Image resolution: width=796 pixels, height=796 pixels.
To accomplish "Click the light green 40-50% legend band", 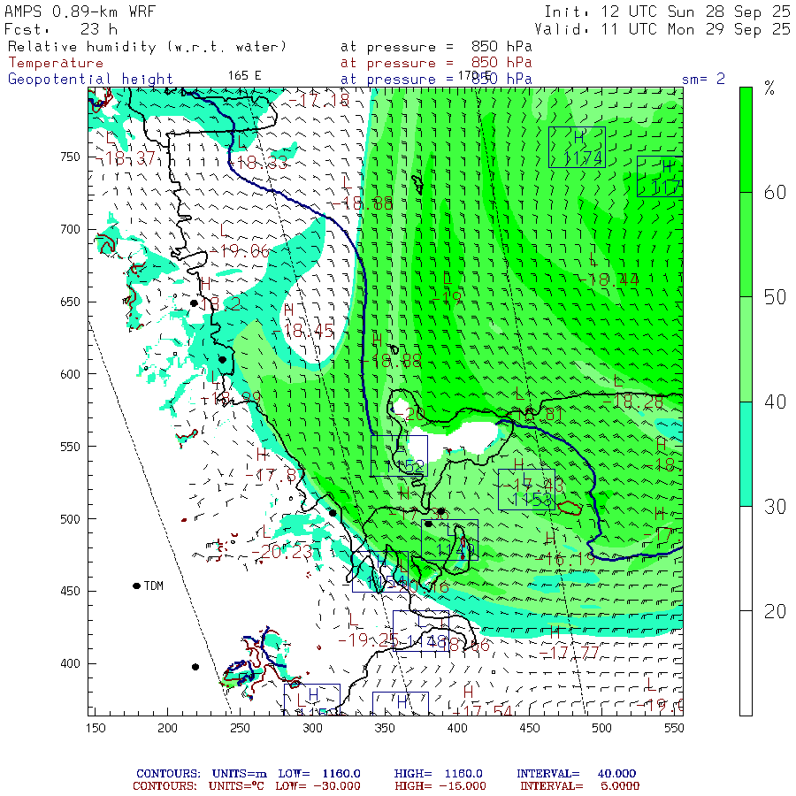I will pyautogui.click(x=746, y=349).
